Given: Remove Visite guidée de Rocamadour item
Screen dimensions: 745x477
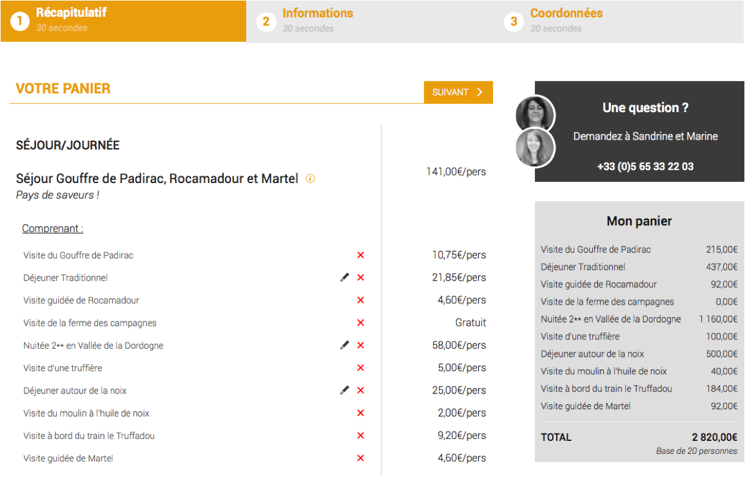Looking at the screenshot, I should click(x=360, y=300).
